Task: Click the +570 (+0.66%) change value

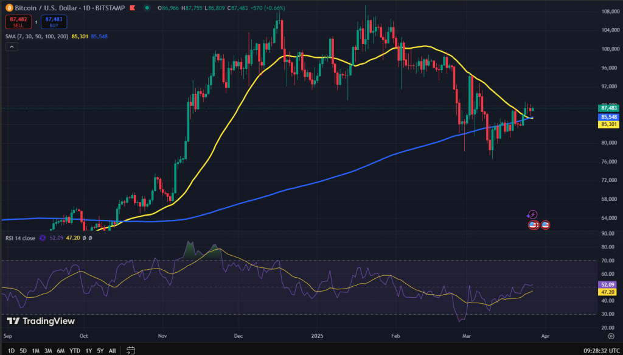Action: click(268, 8)
